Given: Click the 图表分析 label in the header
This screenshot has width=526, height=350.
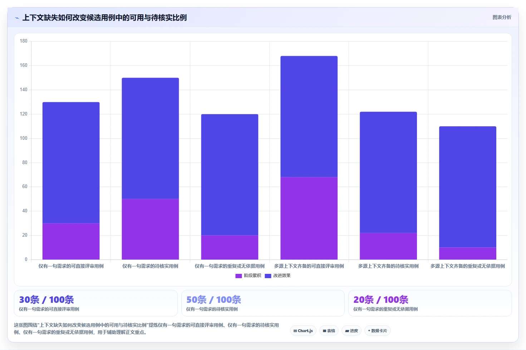Looking at the screenshot, I should point(502,17).
